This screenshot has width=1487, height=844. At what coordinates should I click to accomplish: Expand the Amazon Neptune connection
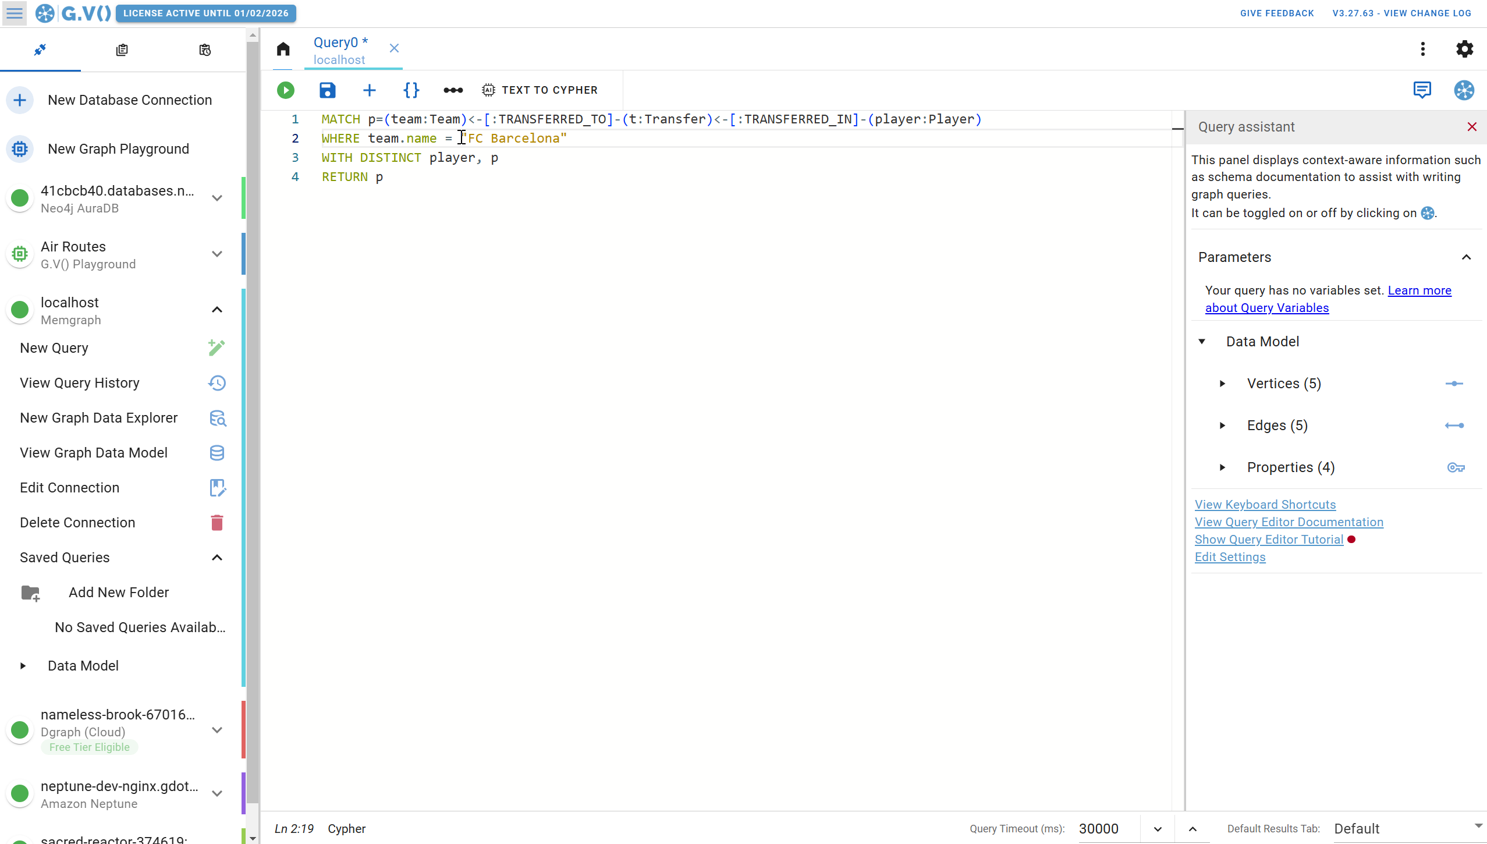coord(217,793)
